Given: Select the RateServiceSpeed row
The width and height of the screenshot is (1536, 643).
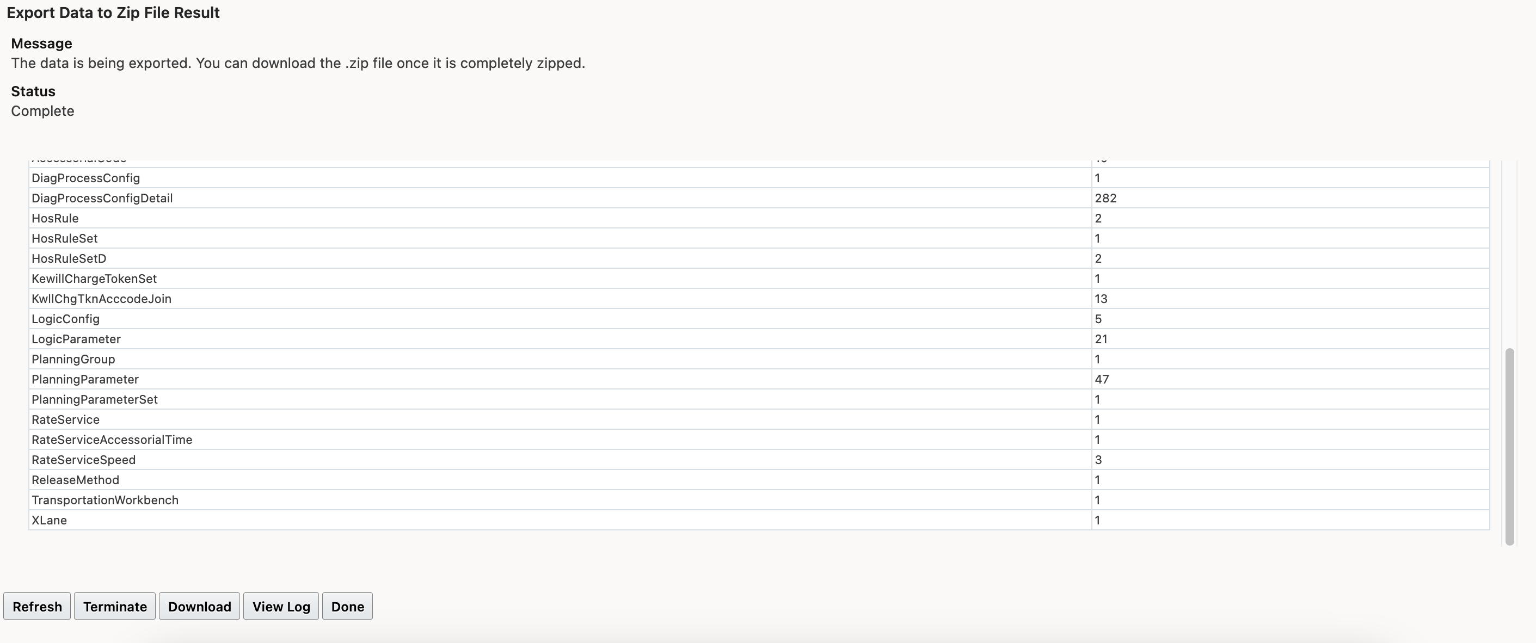Looking at the screenshot, I should [x=759, y=460].
